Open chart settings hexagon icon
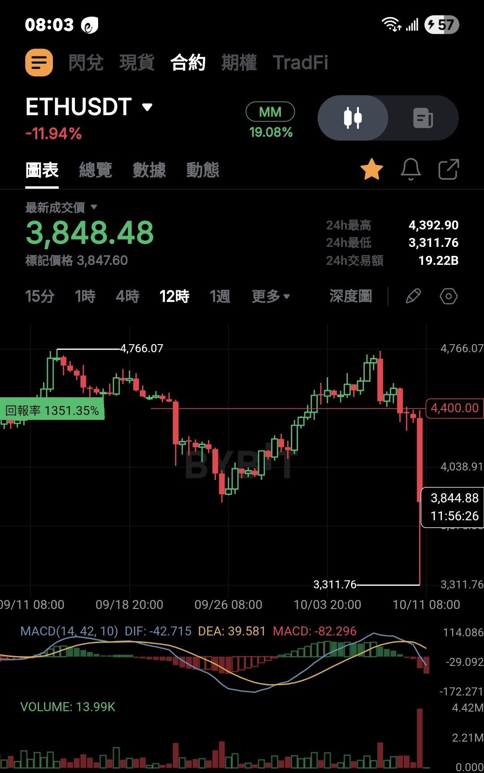 point(449,296)
